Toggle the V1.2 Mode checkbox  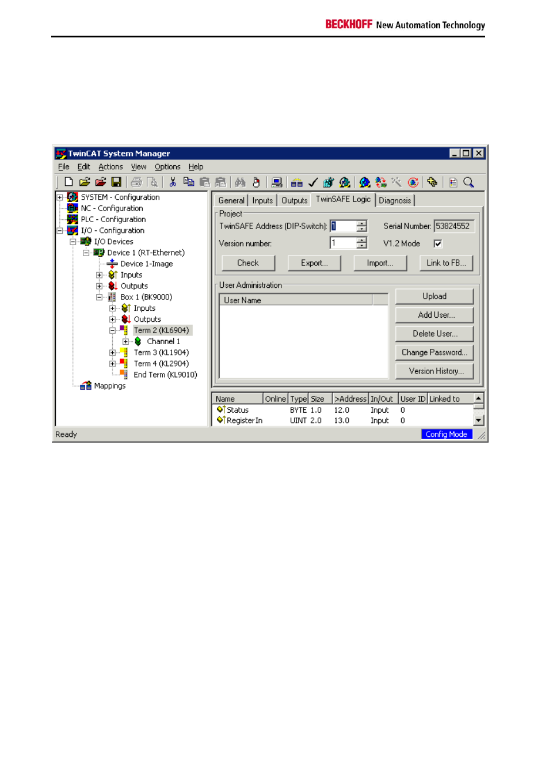tap(438, 243)
